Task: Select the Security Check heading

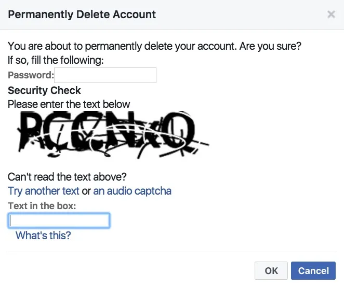Action: (x=44, y=90)
